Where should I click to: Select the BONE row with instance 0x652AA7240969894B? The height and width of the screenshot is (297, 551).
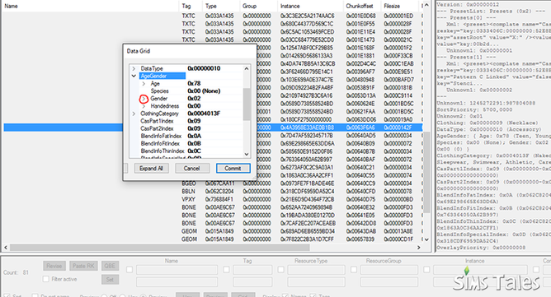coord(213,207)
